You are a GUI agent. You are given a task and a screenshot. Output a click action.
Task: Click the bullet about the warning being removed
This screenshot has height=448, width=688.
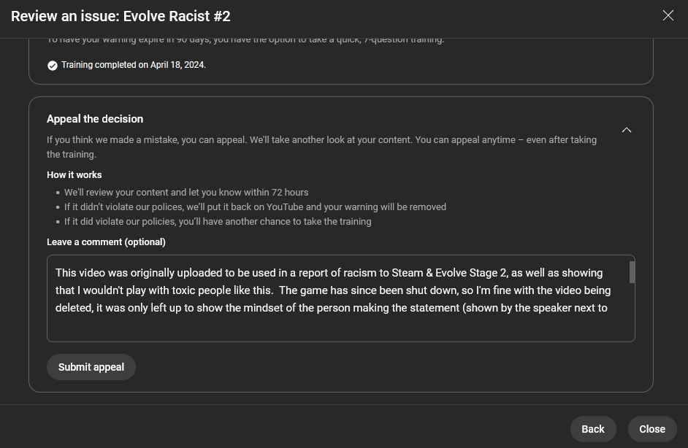tap(255, 207)
